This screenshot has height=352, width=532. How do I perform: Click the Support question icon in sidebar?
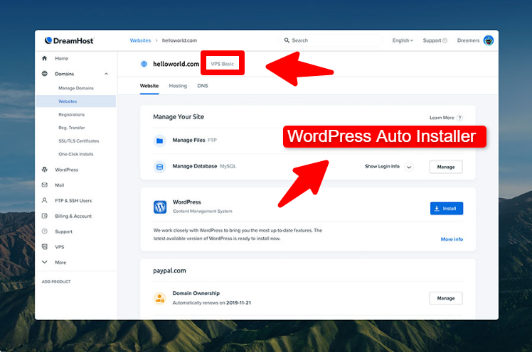pyautogui.click(x=44, y=231)
